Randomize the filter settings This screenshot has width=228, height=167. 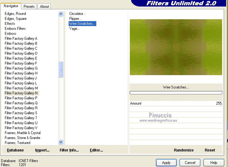coord(184,150)
